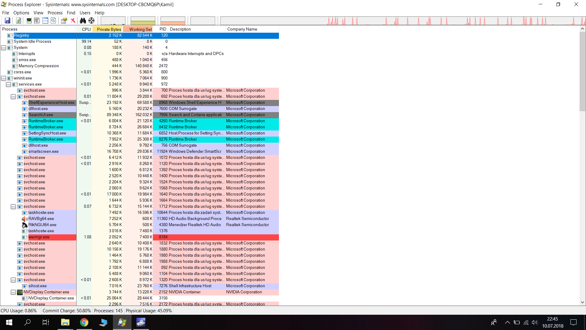Sort by the Working Set column header

pyautogui.click(x=138, y=29)
